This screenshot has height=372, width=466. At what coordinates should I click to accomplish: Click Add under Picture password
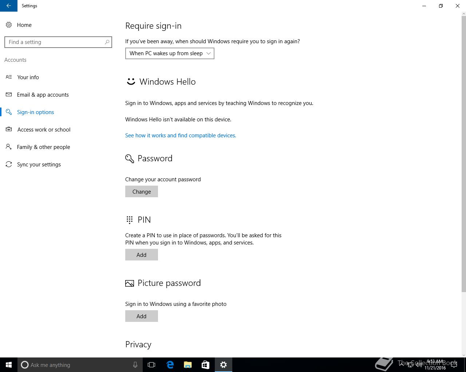(142, 316)
